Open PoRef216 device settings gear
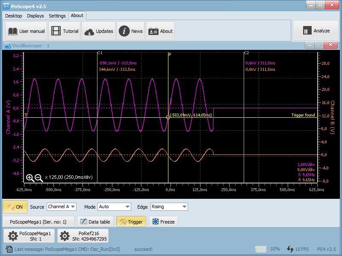The height and width of the screenshot is (256, 342). point(65,236)
